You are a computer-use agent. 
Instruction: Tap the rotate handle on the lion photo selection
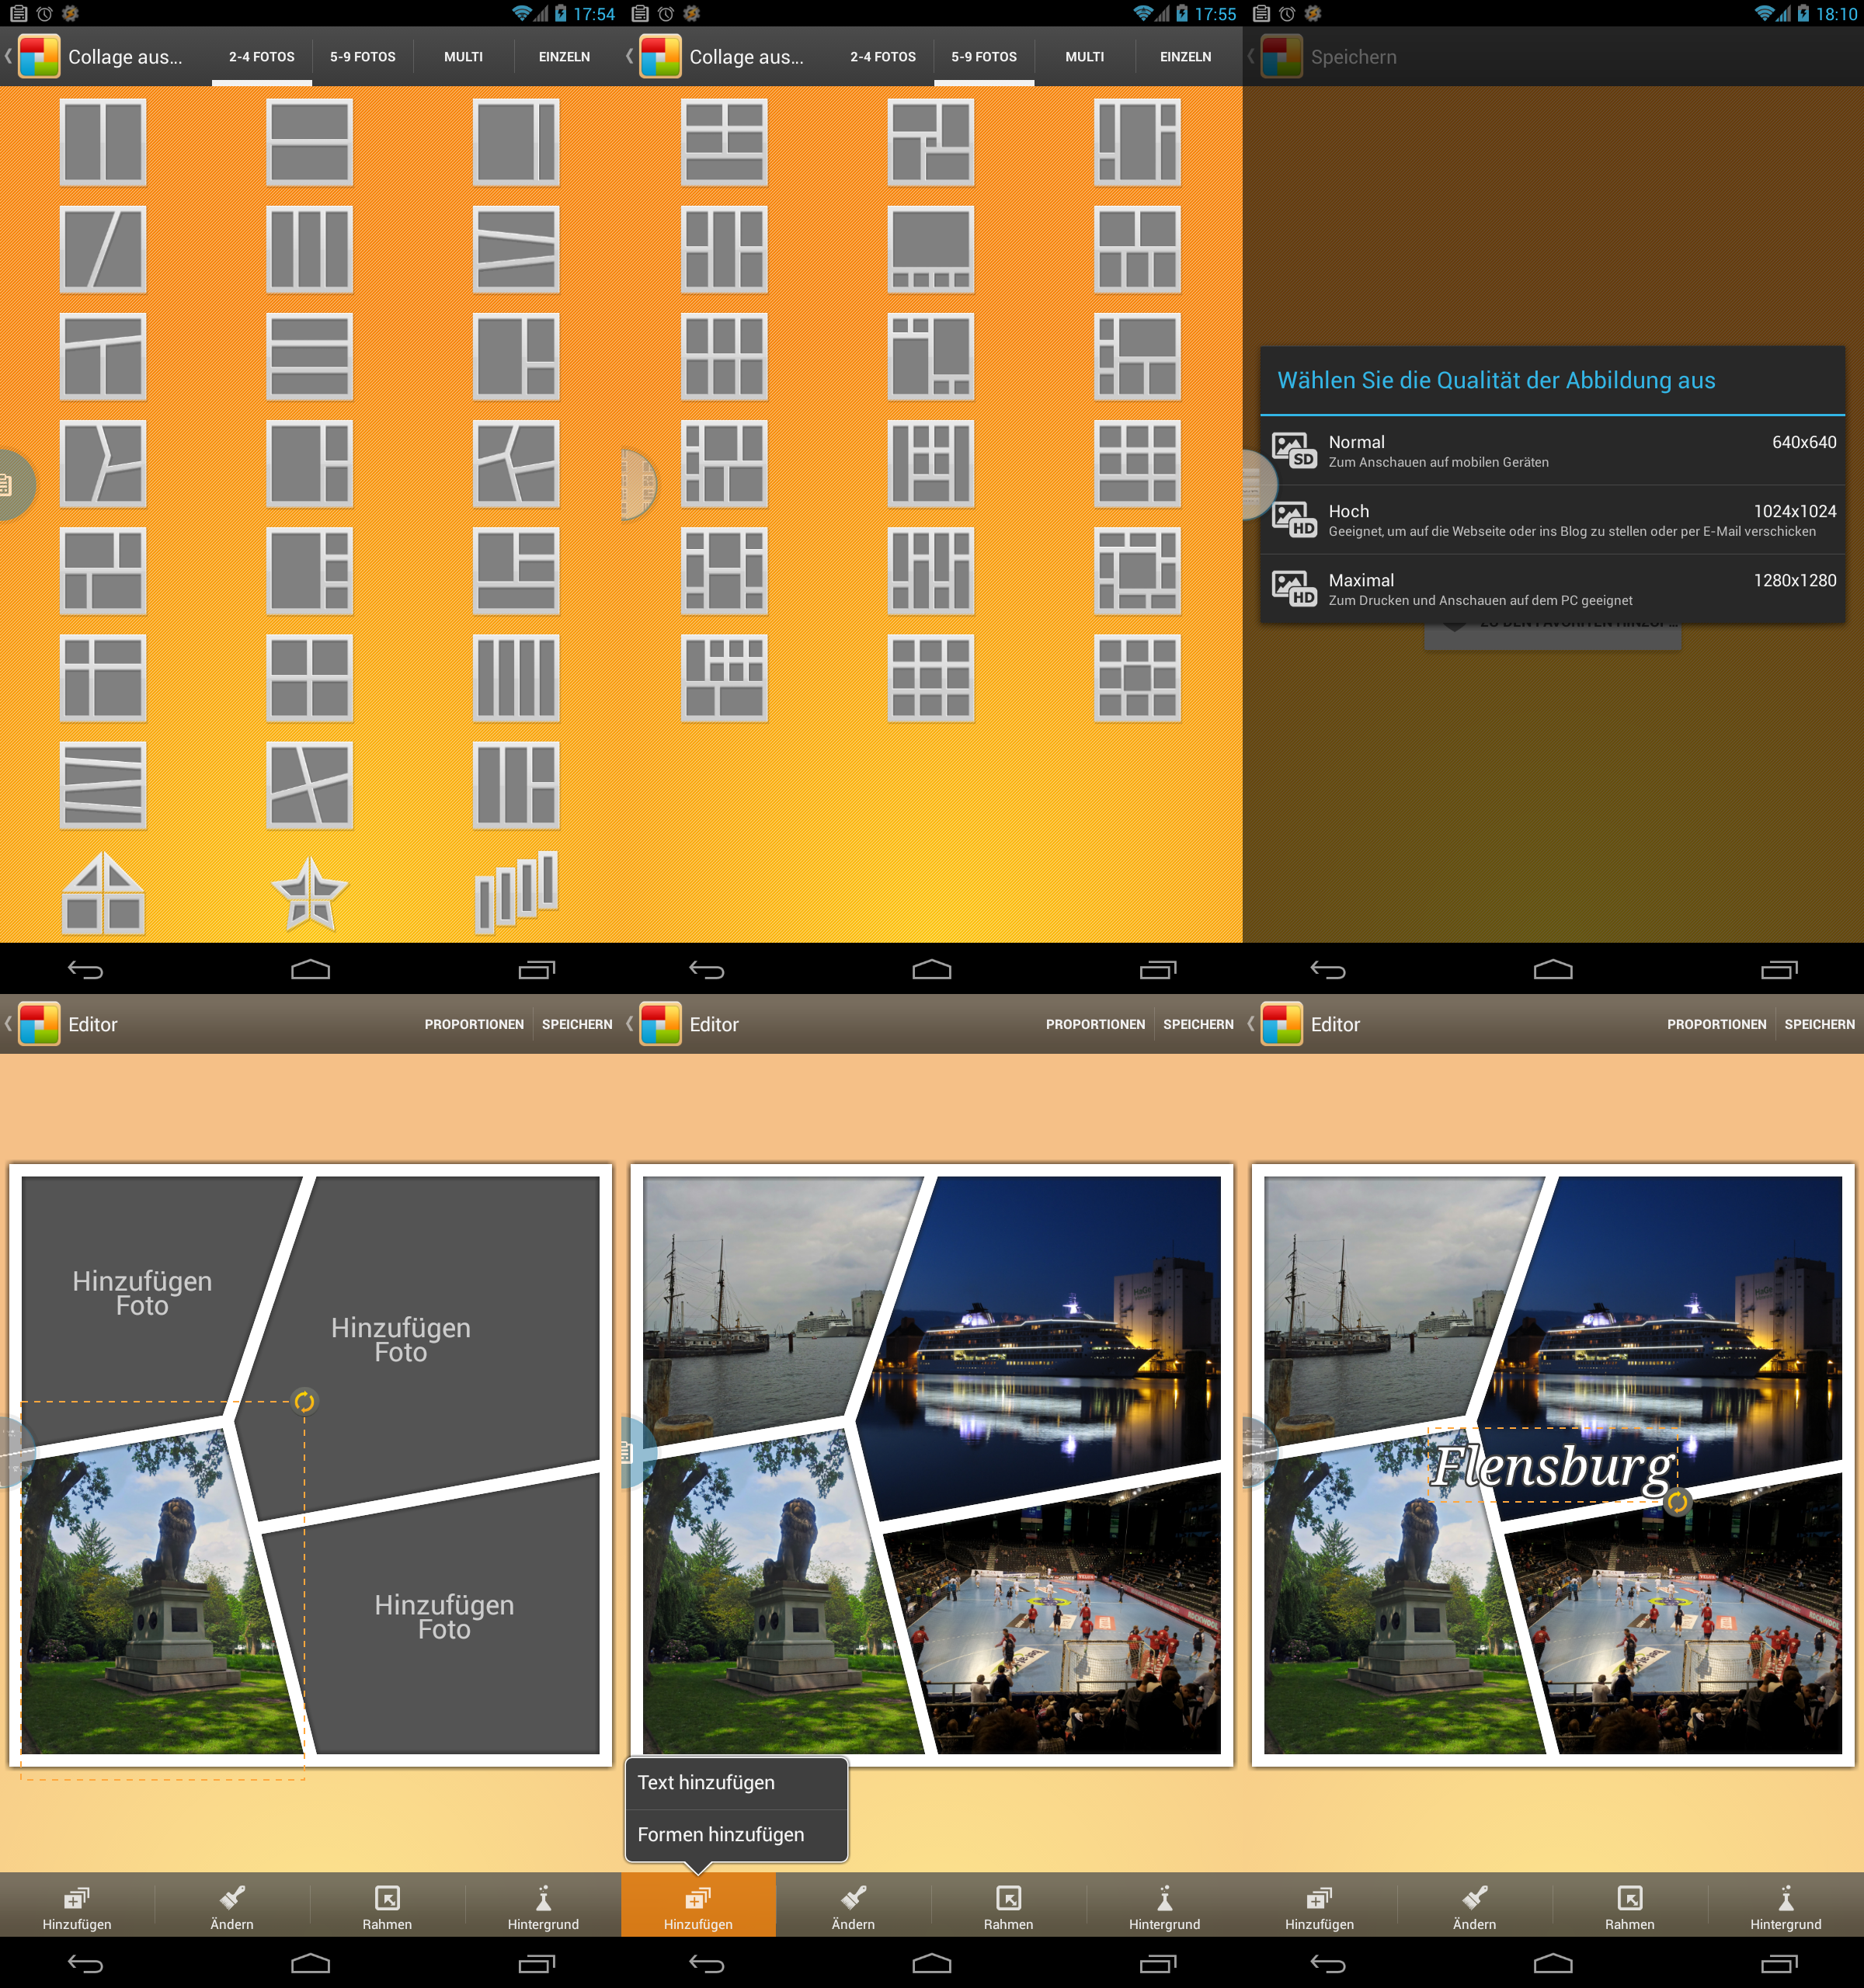[x=304, y=1401]
